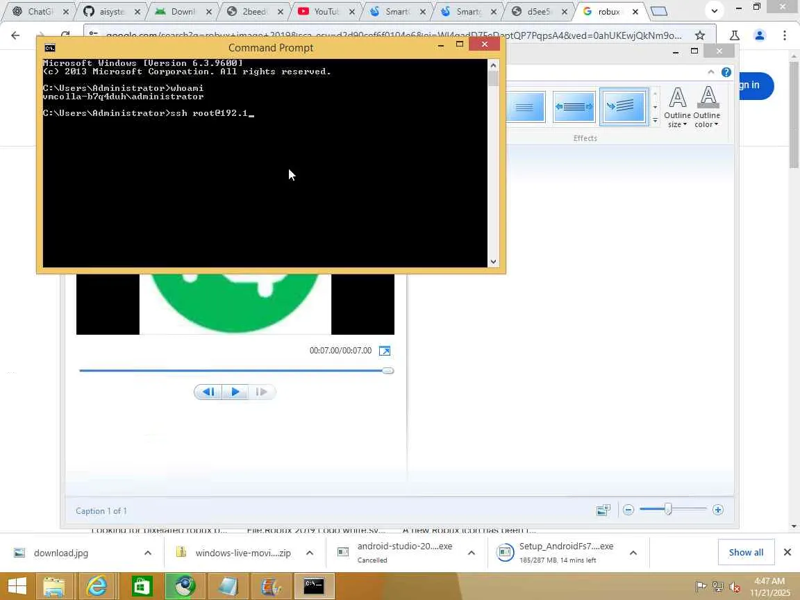Close the YouTube tab

tap(351, 11)
